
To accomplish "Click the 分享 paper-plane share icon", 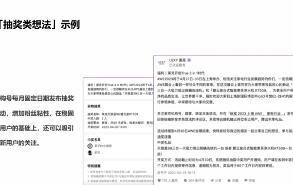I will [x=212, y=180].
